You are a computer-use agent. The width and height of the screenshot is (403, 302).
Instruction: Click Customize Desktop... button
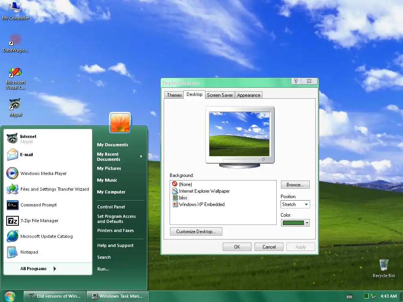point(196,231)
